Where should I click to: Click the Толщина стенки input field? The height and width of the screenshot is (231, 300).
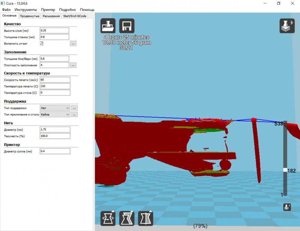54,37
